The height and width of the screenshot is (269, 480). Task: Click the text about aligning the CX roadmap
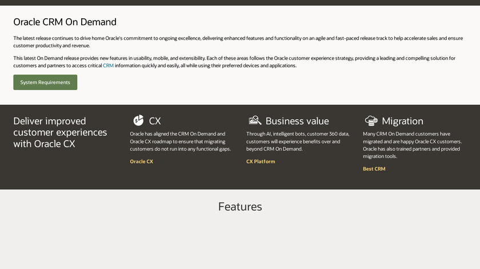[x=180, y=141]
